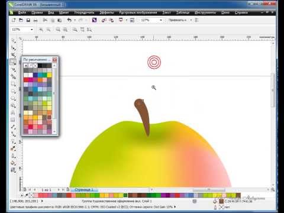Viewport: 284px width, 213px height.
Task: Click the Zoom In icon on the property bar
Action: 41,30
